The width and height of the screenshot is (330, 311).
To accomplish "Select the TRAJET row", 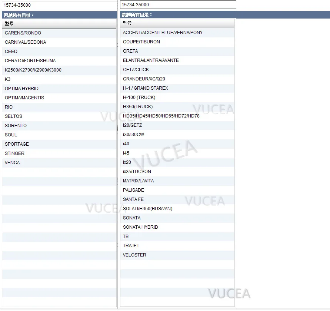I will (177, 246).
